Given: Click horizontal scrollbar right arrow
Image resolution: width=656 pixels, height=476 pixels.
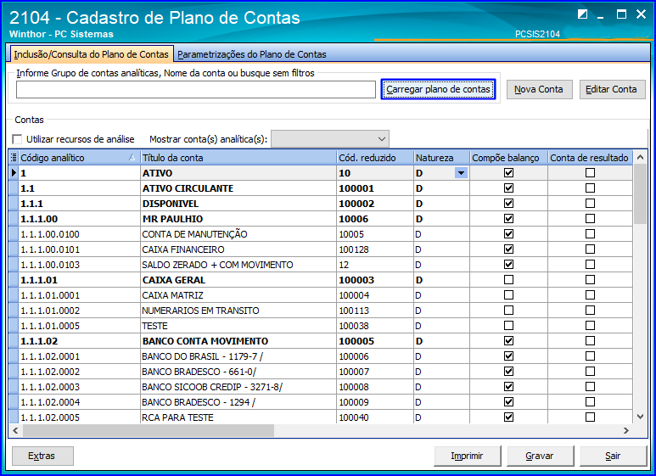Looking at the screenshot, I should (626, 430).
